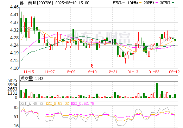183x128 pixels.
Task: Click the 成交量:1143 volume label
Action: [32, 79]
